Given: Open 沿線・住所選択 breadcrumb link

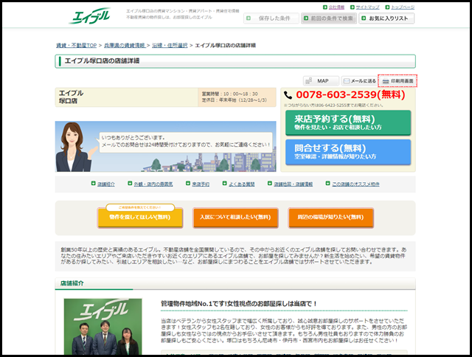Looking at the screenshot, I should [x=170, y=46].
